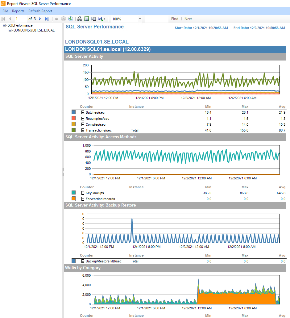Click the Next button
The height and width of the screenshot is (318, 290).
[x=188, y=19]
